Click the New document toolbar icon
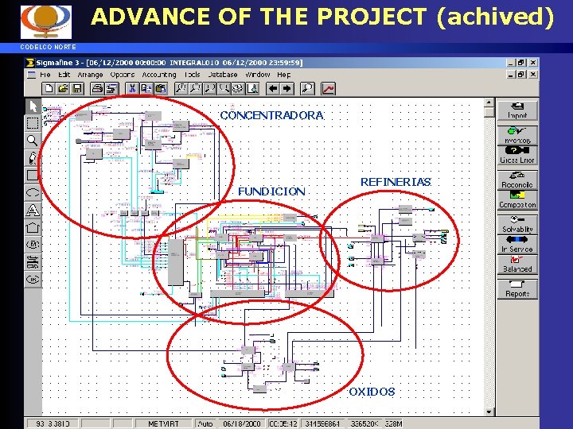Image resolution: width=573 pixels, height=429 pixels. 49,89
